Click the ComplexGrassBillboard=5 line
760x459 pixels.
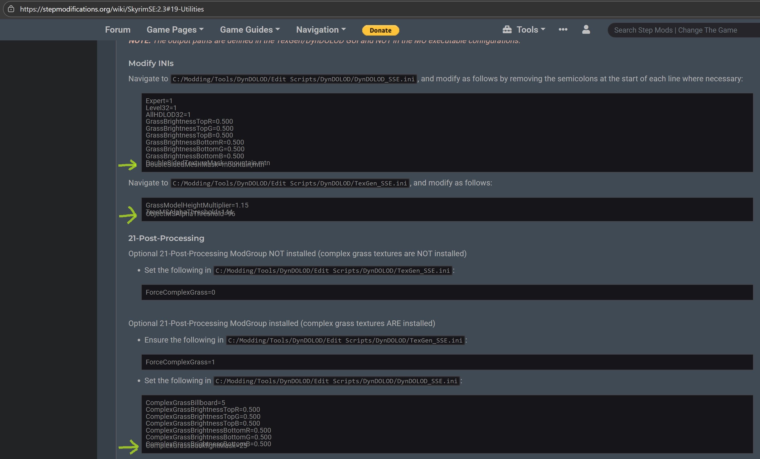[x=185, y=403]
